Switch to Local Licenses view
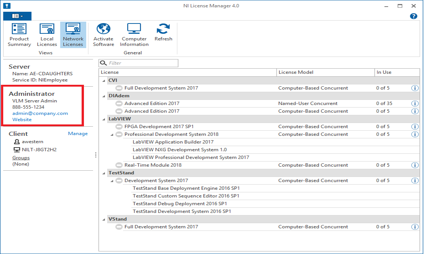 tap(47, 35)
